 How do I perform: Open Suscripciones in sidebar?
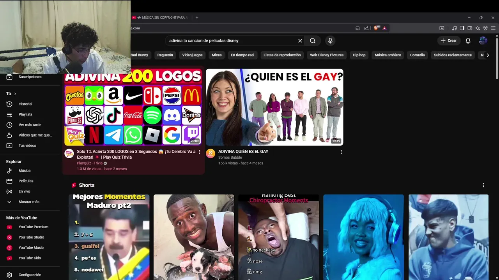(x=30, y=77)
